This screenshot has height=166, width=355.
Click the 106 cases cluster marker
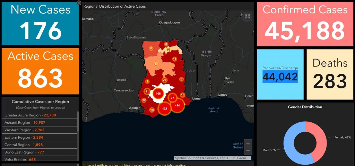pyautogui.click(x=158, y=94)
